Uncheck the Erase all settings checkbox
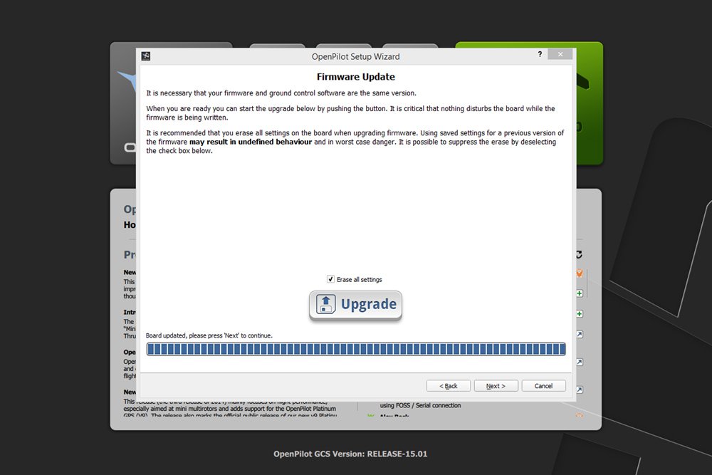This screenshot has height=475, width=712. coord(330,279)
